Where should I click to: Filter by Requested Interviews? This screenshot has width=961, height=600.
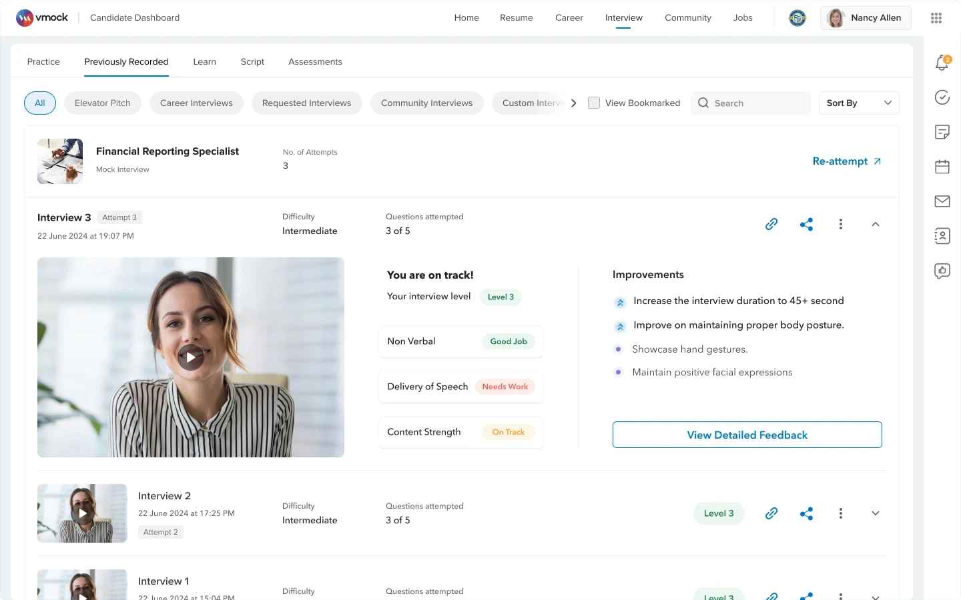coord(306,103)
